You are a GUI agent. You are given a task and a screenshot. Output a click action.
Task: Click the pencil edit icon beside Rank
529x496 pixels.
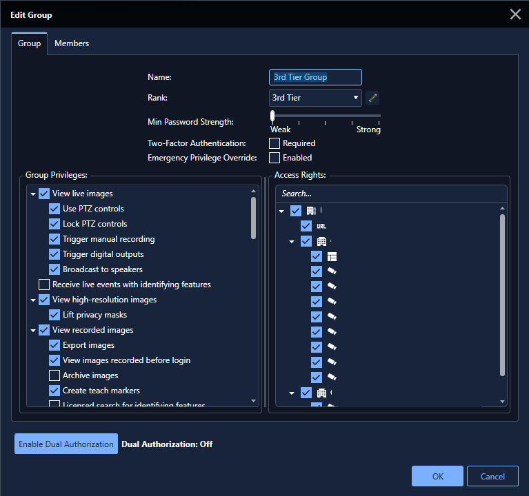click(x=372, y=98)
